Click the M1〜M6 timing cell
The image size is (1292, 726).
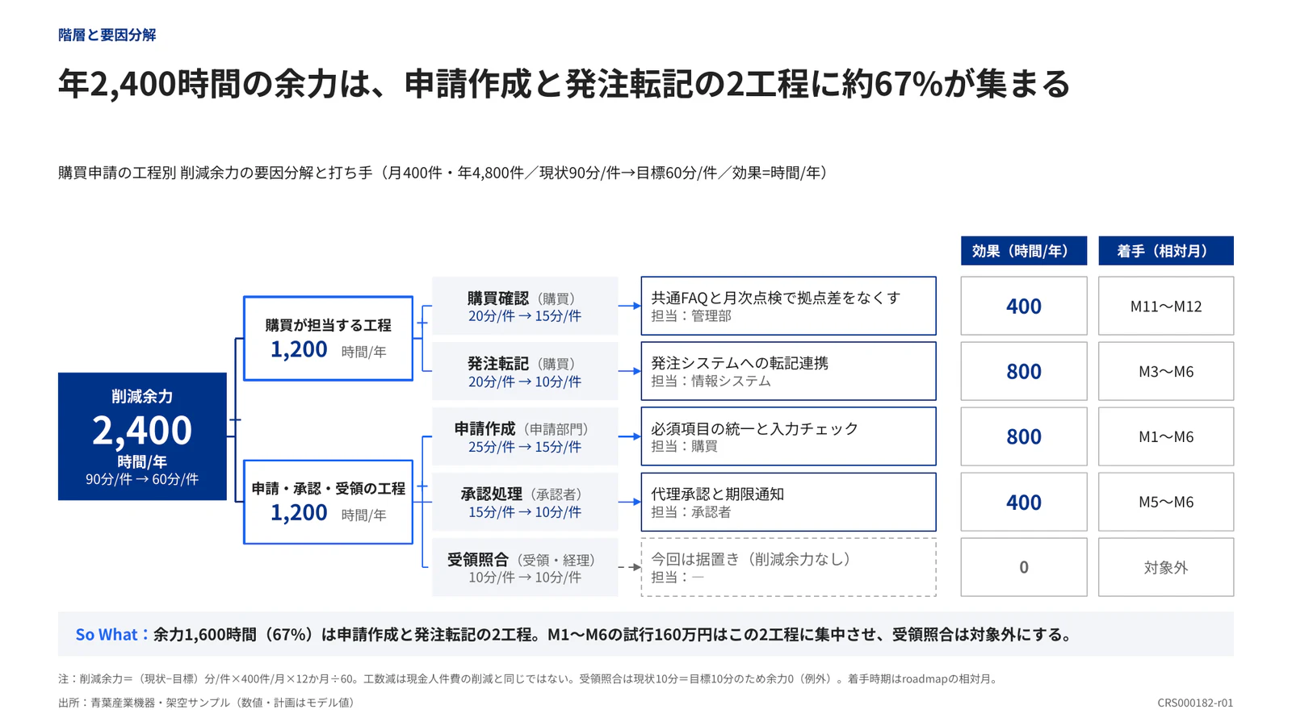tap(1166, 436)
